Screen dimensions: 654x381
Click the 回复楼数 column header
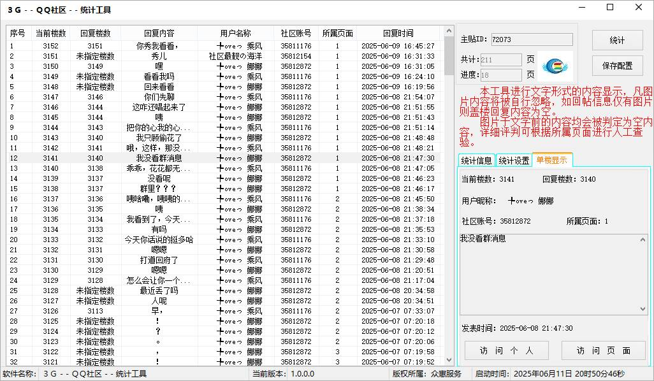pyautogui.click(x=95, y=33)
